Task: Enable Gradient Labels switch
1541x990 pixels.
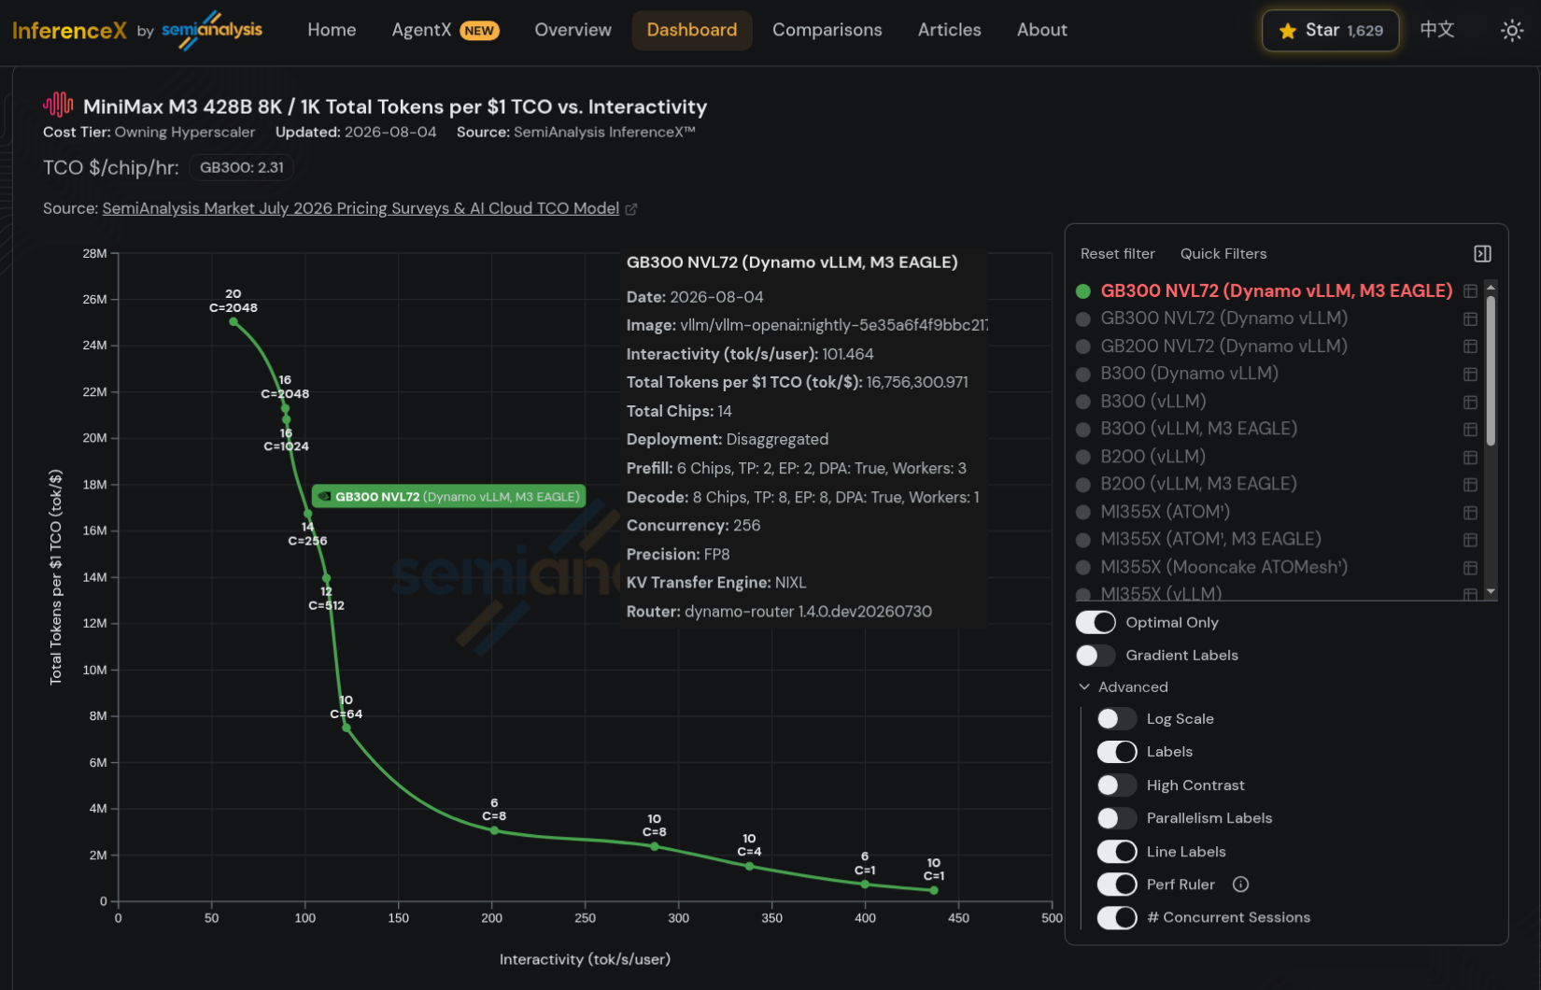Action: pos(1096,656)
